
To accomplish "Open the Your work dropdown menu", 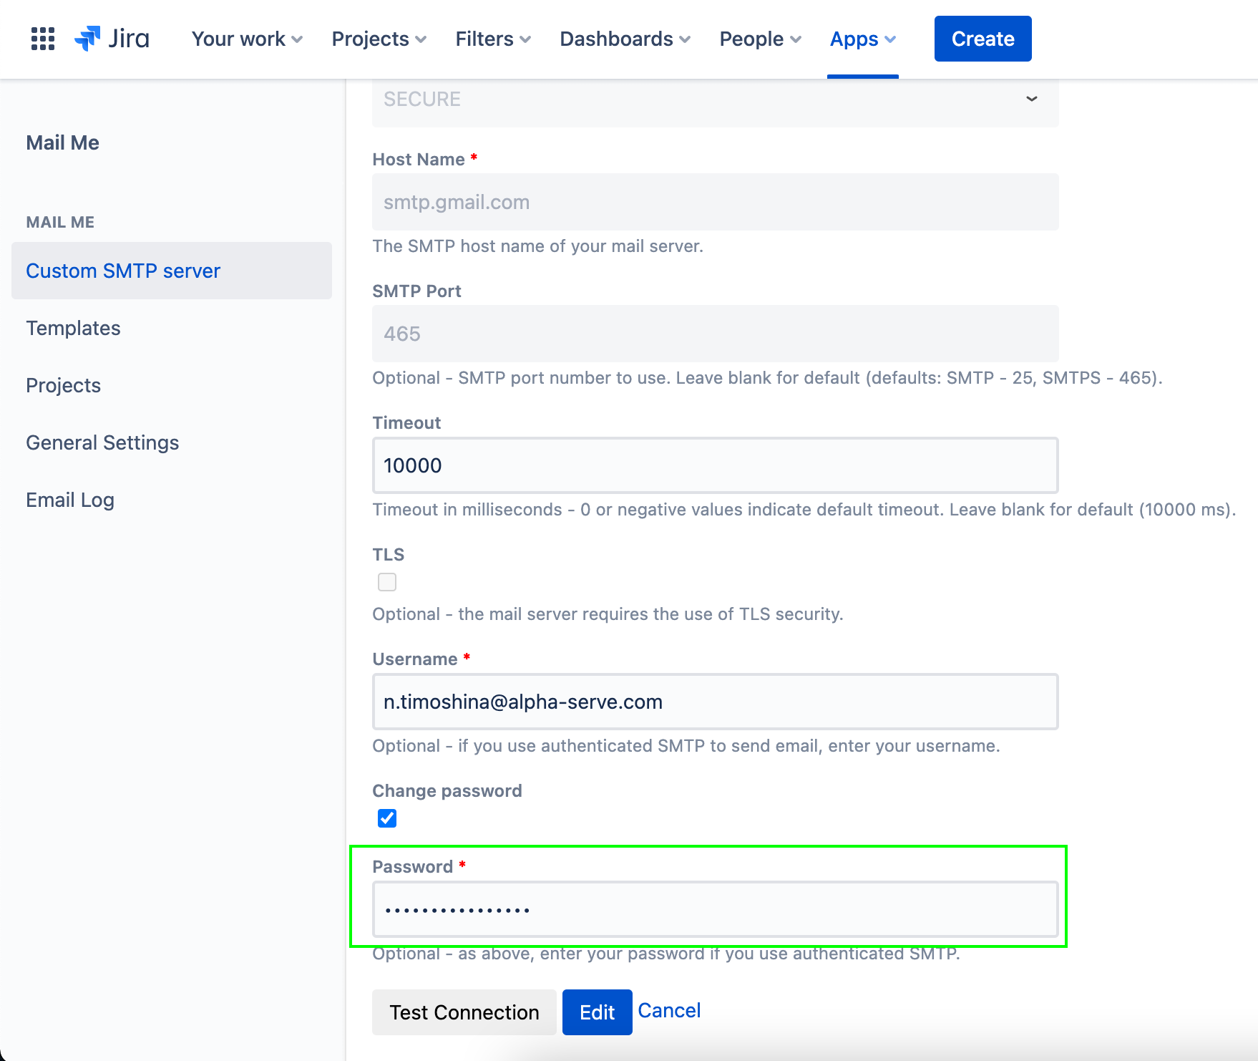I will 247,39.
